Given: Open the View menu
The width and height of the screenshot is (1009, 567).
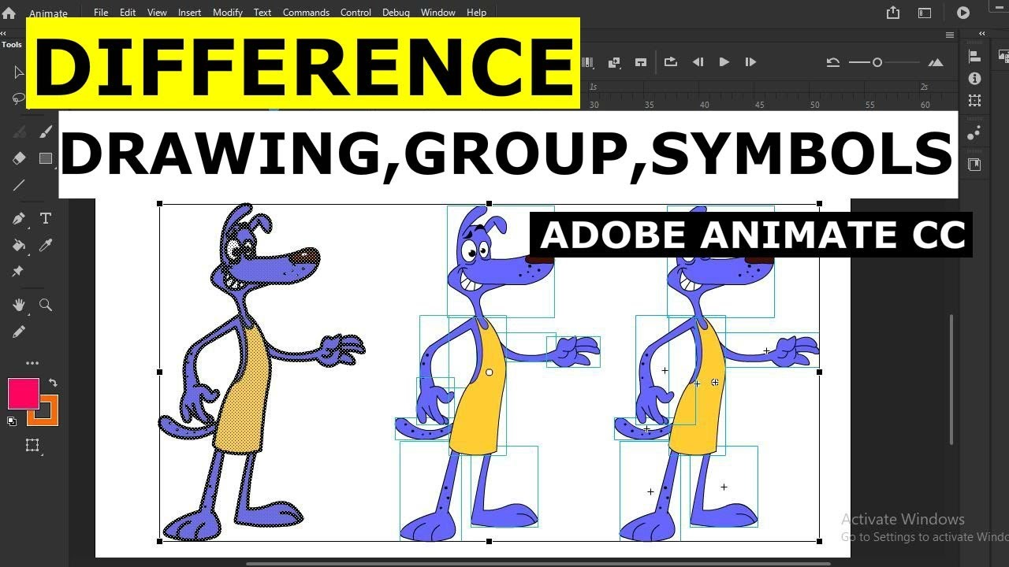Looking at the screenshot, I should [x=157, y=13].
